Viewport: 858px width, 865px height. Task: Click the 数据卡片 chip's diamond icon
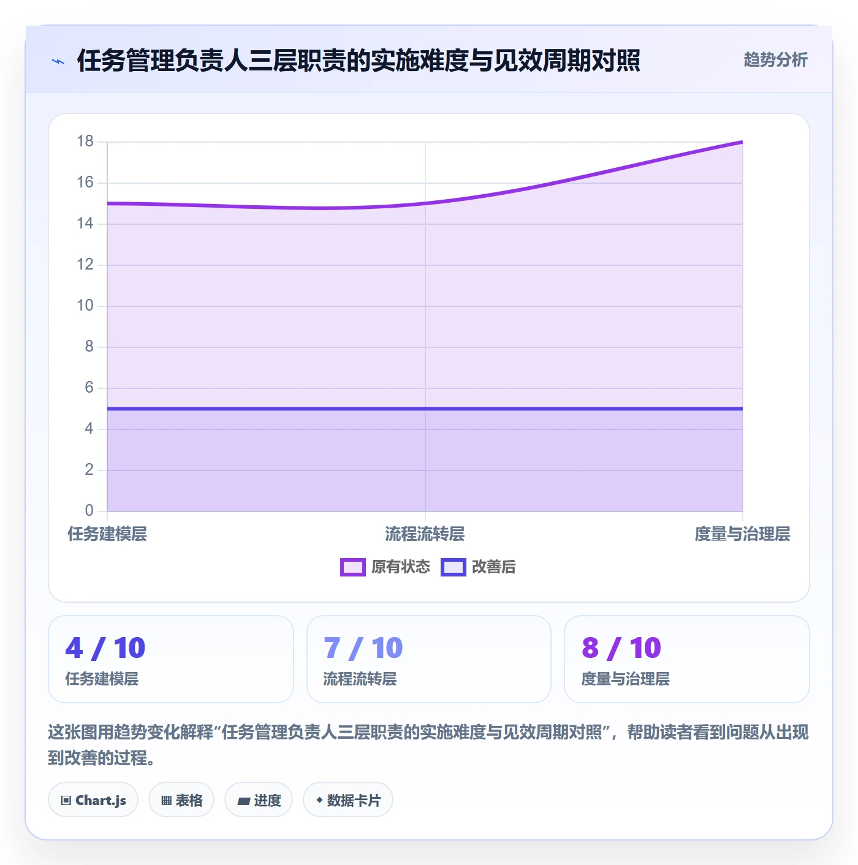tap(319, 800)
